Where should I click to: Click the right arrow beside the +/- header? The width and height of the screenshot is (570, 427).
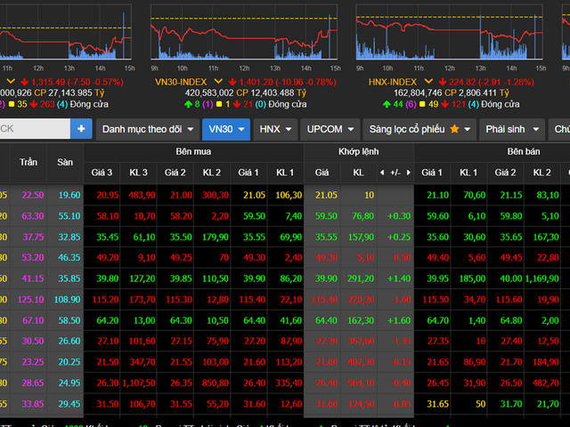(407, 172)
